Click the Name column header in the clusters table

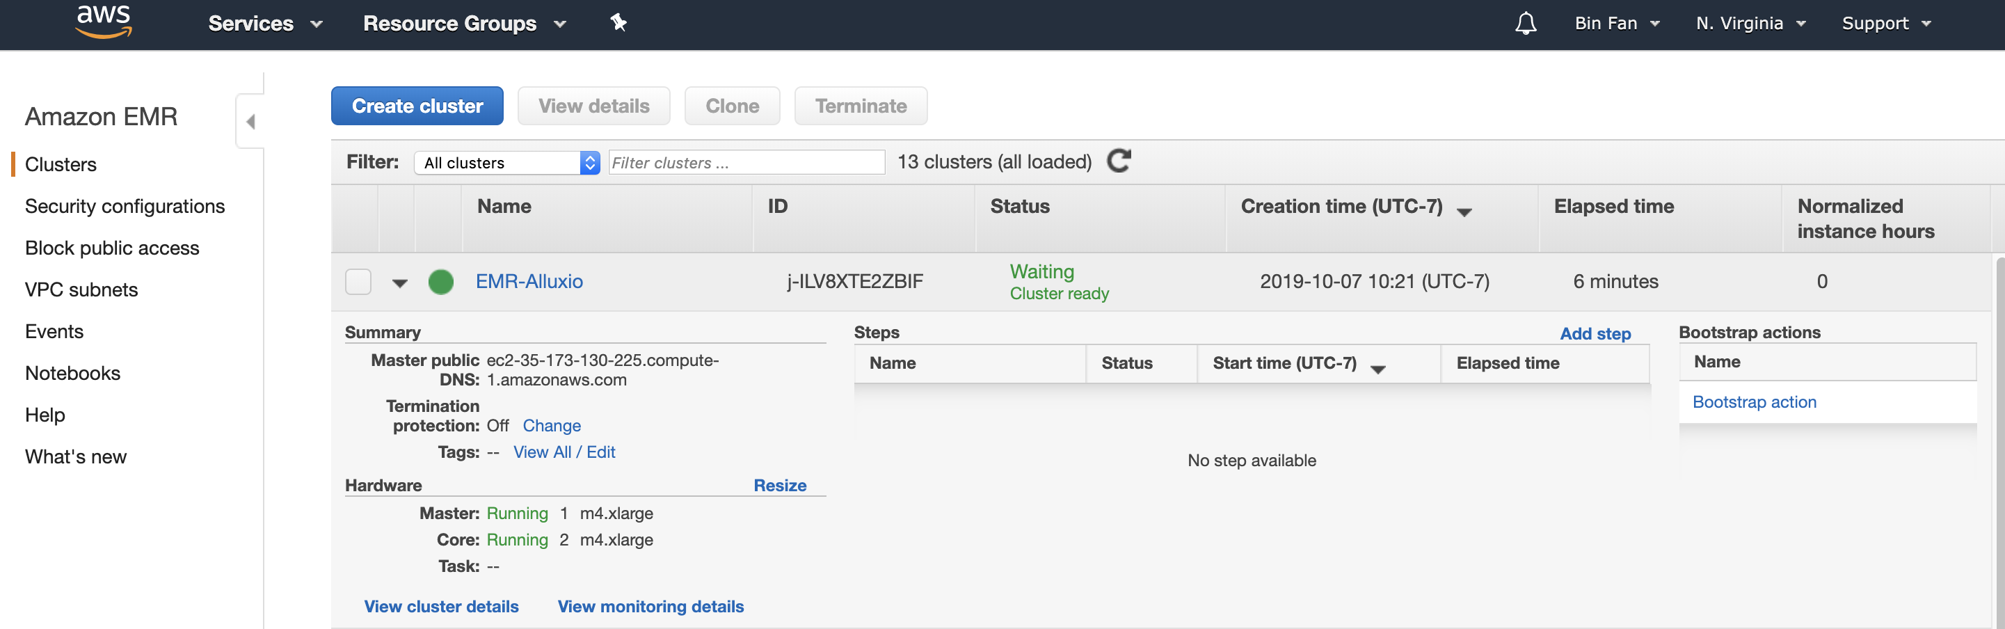[x=504, y=206]
